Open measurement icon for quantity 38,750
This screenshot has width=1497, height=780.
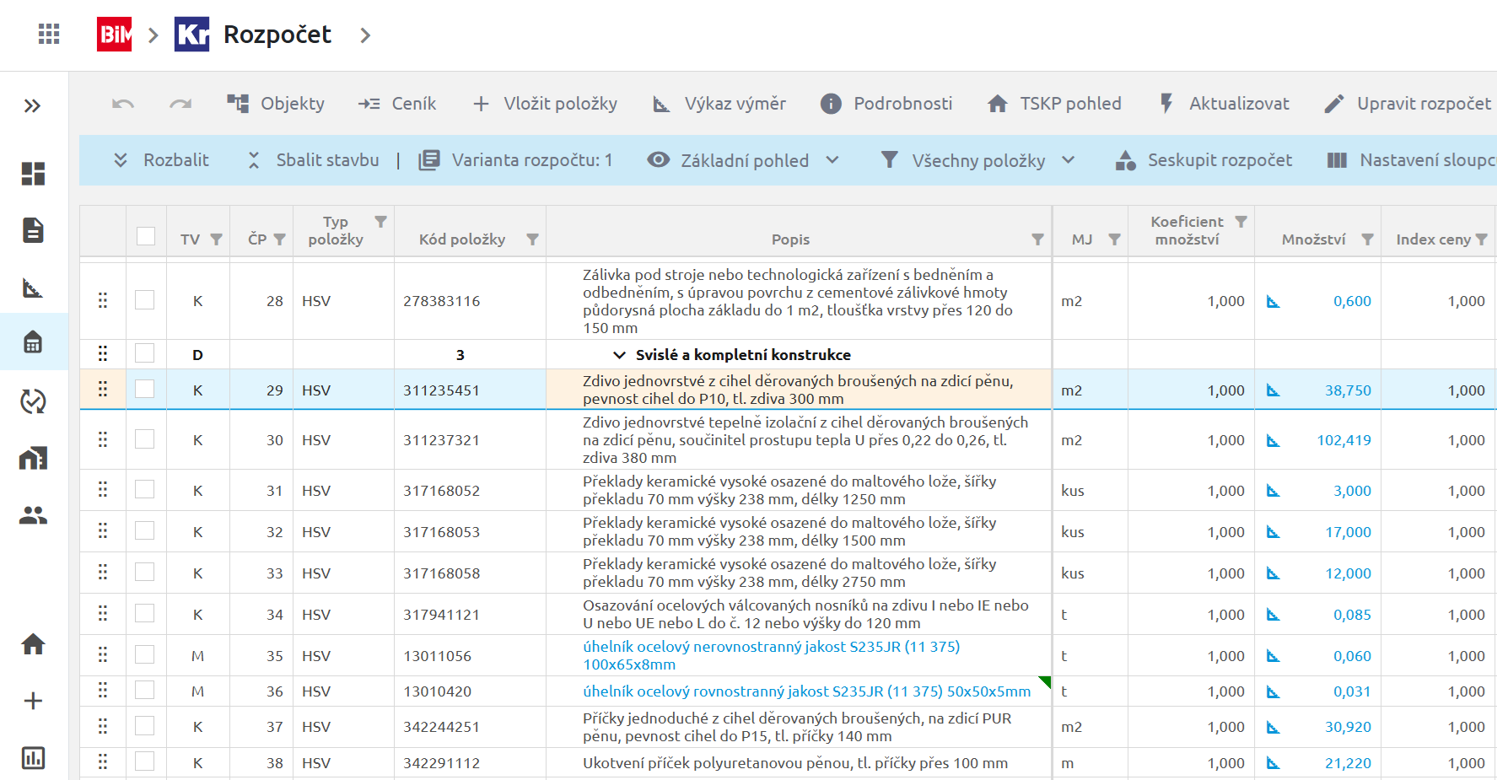[x=1273, y=390]
